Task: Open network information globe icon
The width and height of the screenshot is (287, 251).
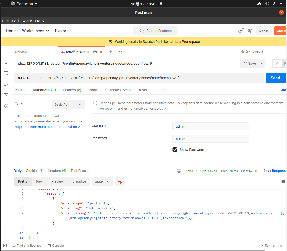Action: pyautogui.click(x=179, y=171)
